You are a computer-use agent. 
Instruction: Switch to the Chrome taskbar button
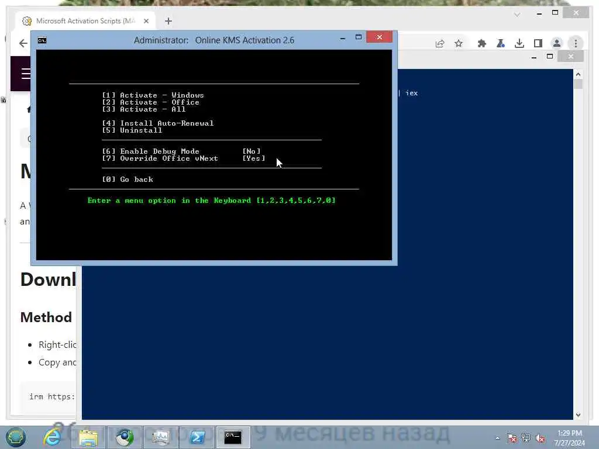pos(125,437)
